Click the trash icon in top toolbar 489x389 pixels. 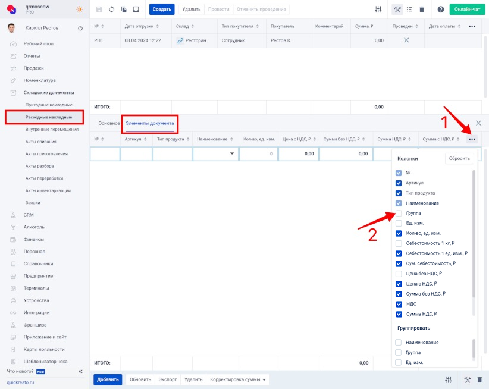422,10
